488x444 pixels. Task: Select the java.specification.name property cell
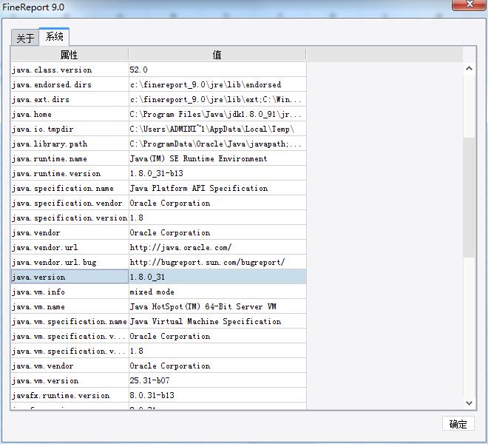coord(70,188)
